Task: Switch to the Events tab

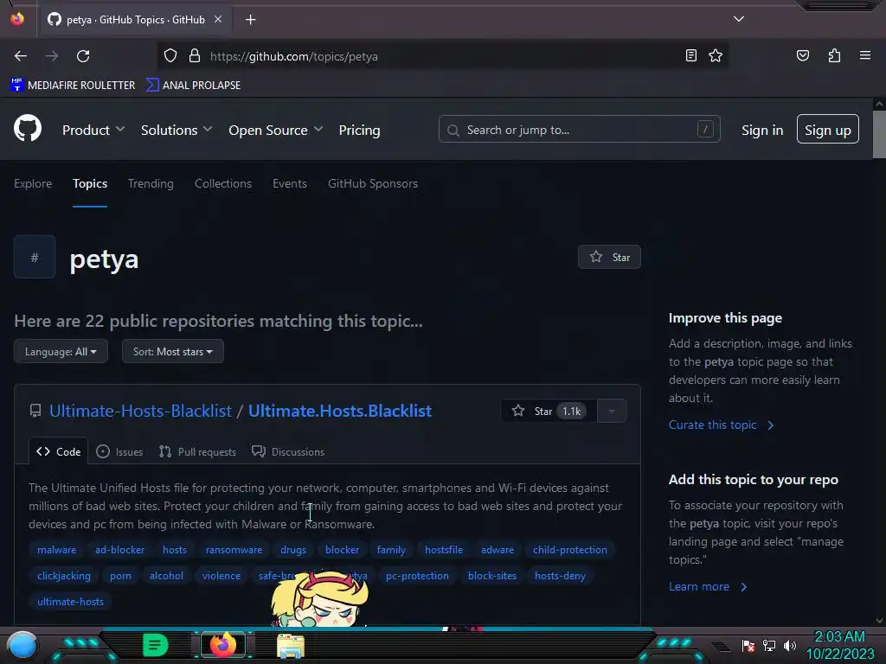Action: 289,183
